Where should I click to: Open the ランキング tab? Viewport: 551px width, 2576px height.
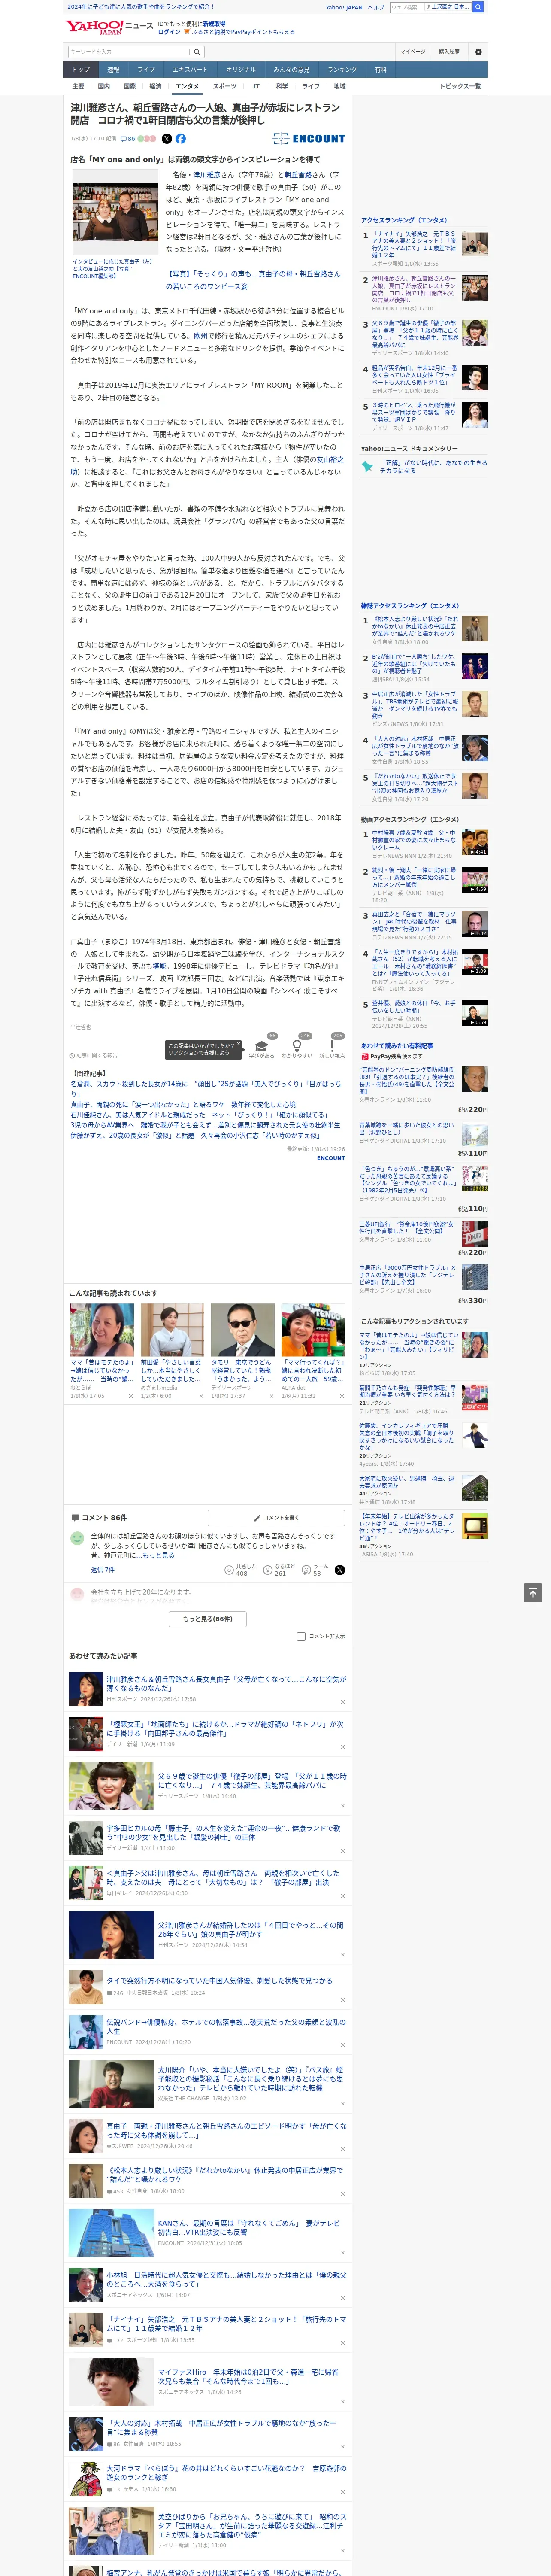[x=342, y=70]
